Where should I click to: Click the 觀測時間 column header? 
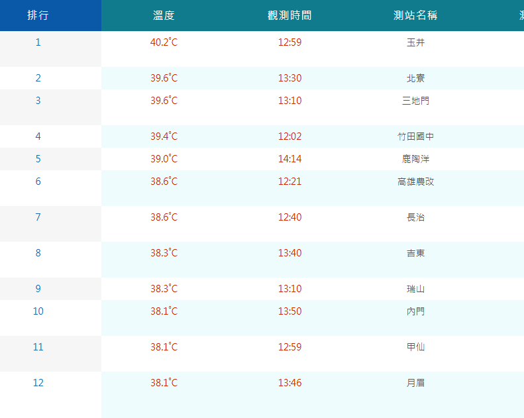pos(289,15)
